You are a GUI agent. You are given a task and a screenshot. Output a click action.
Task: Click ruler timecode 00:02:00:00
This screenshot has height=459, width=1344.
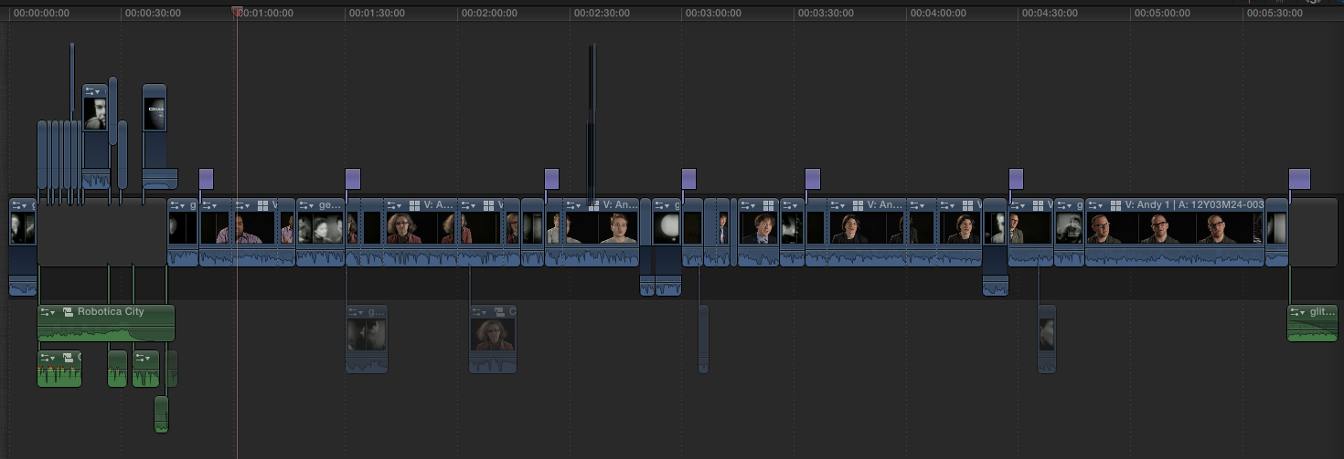click(x=488, y=14)
